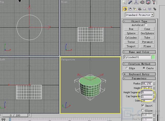Click the Perspective viewport label

[x=68, y=60]
